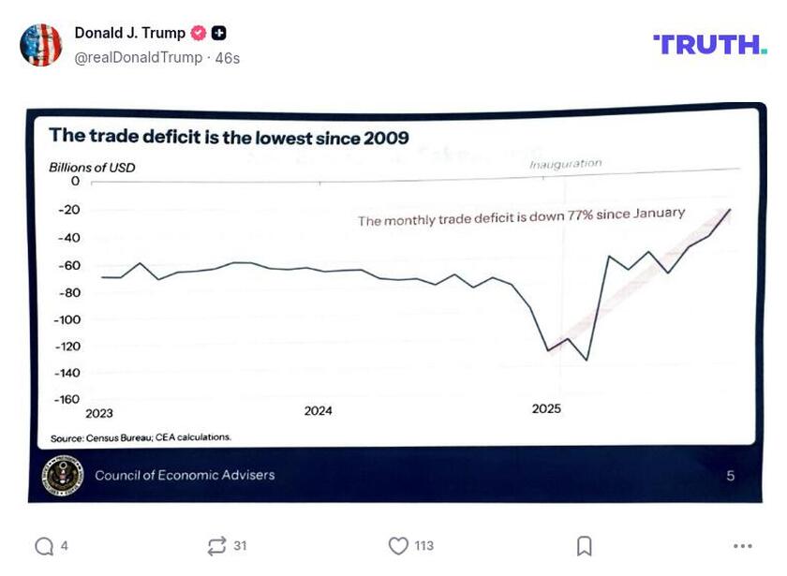Open the trade deficit chart image
Screen dimensions: 787x576
(x=393, y=300)
